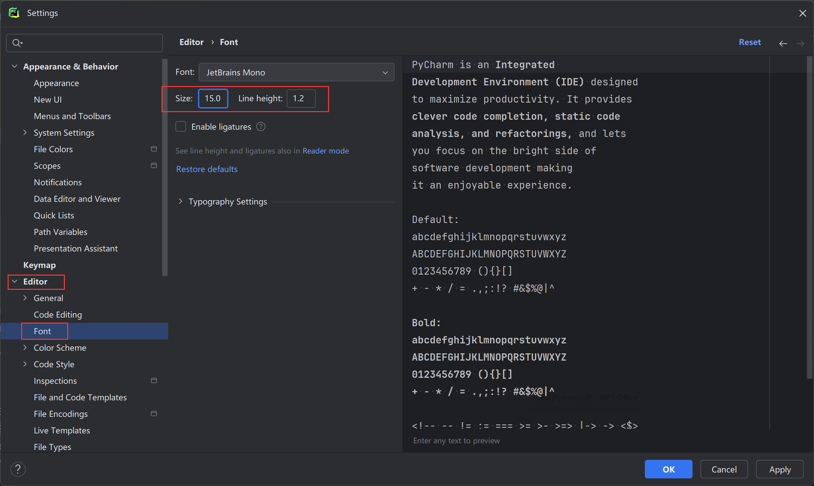Collapse the Appearance & Behavior section
Image resolution: width=814 pixels, height=486 pixels.
15,66
